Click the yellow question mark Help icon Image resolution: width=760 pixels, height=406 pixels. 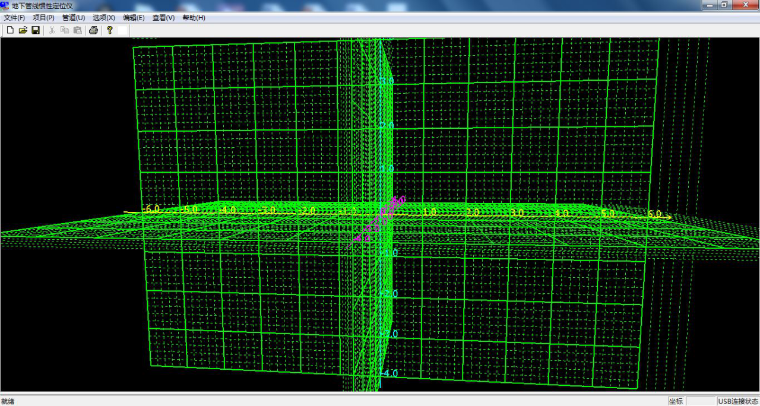coord(109,30)
